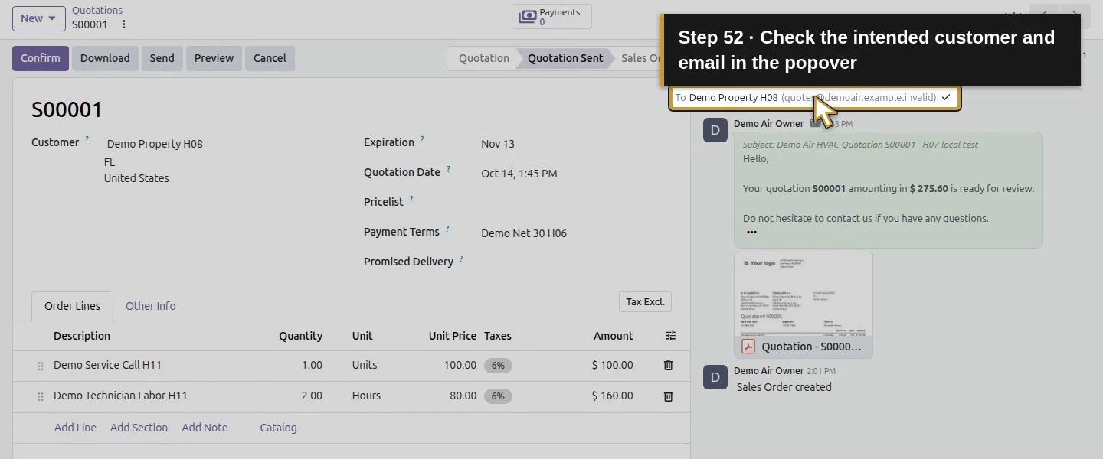
Task: Click the 6% tax tag on Demo Technician Labor
Action: coord(498,396)
